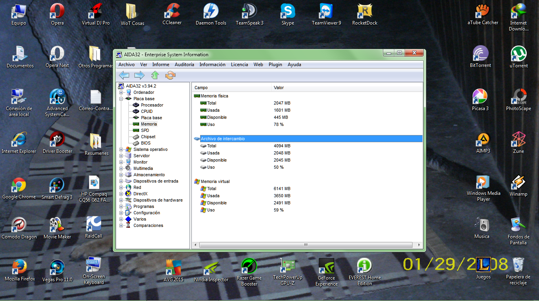Open the Archivo menu
This screenshot has height=301, width=539.
[x=126, y=65]
